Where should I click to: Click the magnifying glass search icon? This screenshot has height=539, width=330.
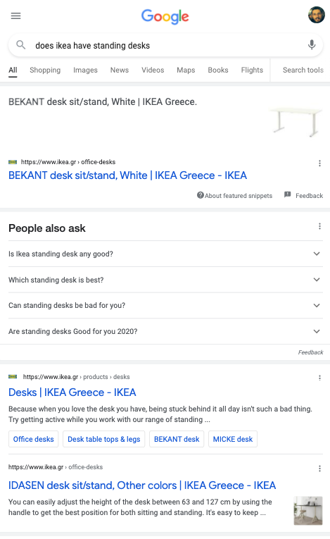21,44
